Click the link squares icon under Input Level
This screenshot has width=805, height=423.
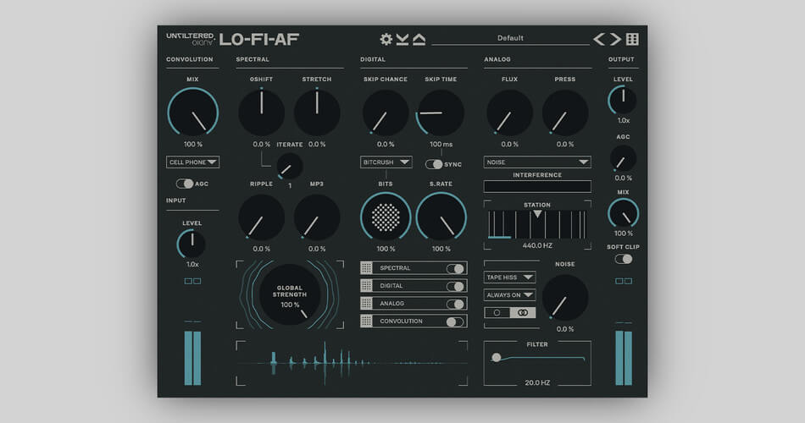coord(192,281)
